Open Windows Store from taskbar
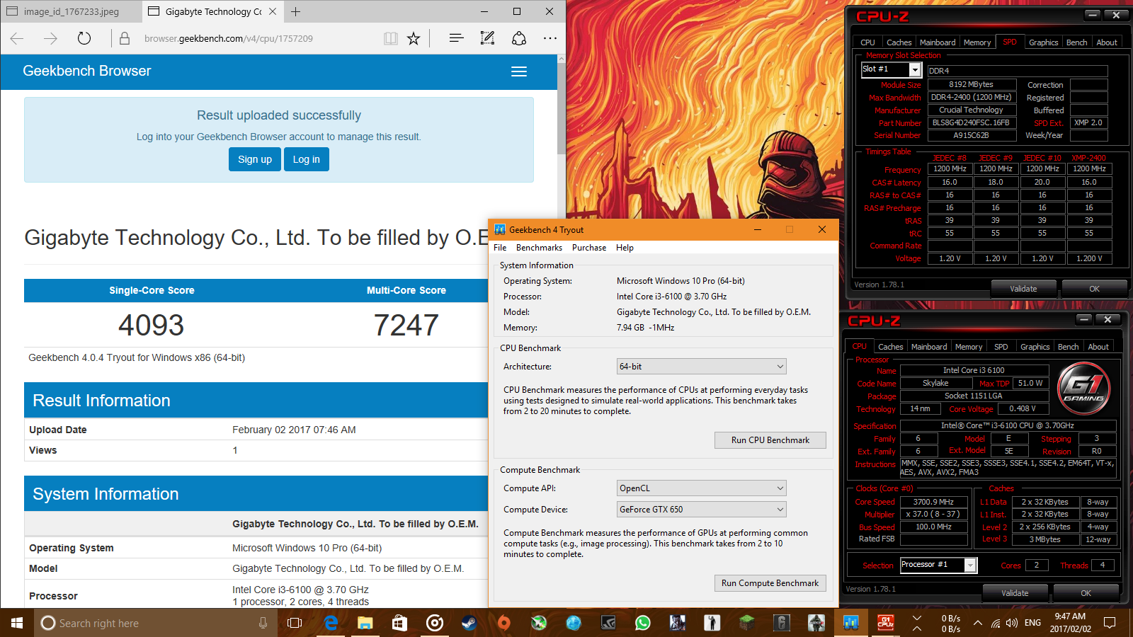Screen dimensions: 1133x637 tap(399, 623)
